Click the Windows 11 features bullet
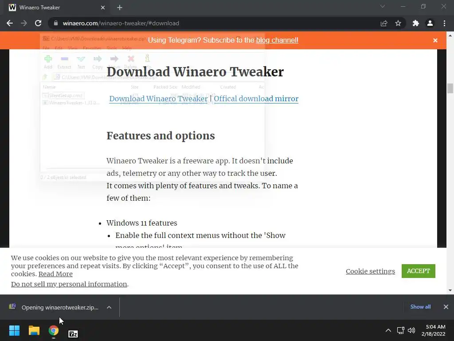The height and width of the screenshot is (341, 454). pyautogui.click(x=141, y=223)
